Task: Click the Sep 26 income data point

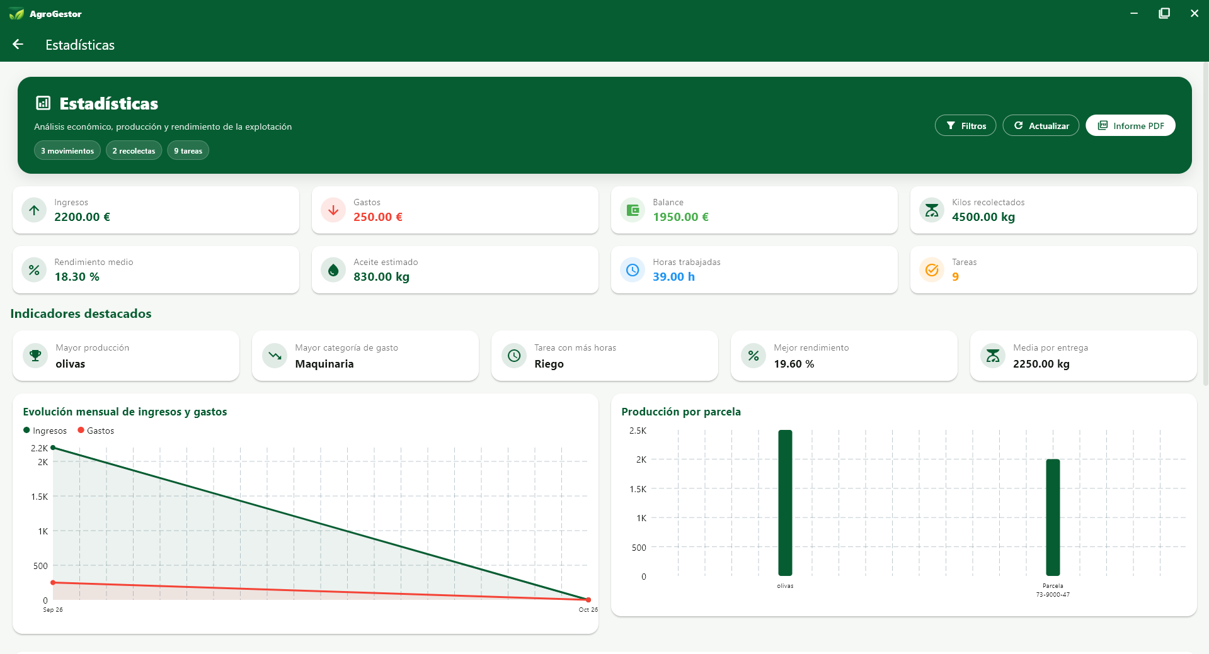Action: tap(53, 448)
